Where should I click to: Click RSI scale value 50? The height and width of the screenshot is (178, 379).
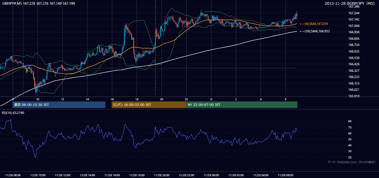tap(350, 139)
